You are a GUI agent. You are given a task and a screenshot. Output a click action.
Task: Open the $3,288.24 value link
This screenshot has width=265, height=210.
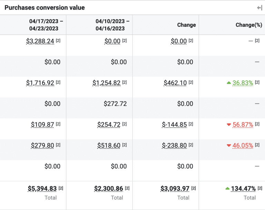coord(40,41)
